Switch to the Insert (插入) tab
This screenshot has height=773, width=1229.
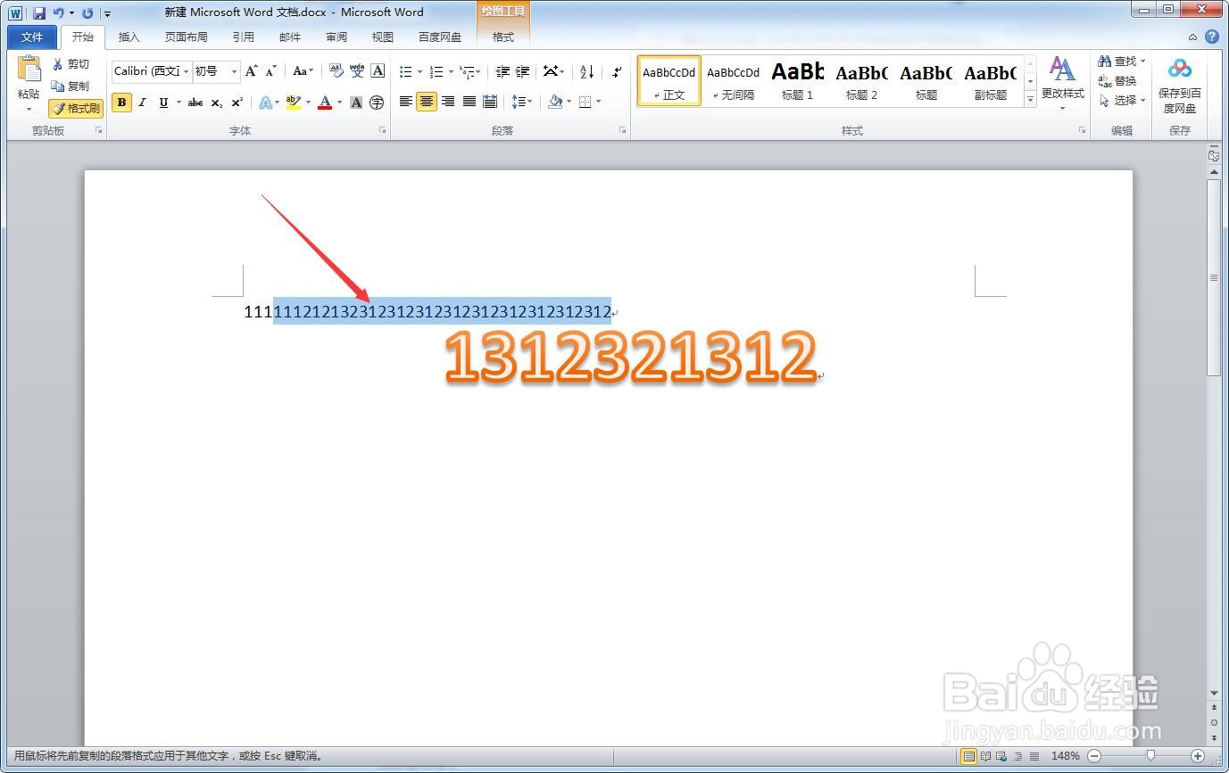coord(129,37)
